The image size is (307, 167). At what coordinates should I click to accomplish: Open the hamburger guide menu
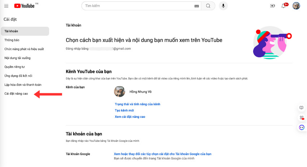[6, 6]
